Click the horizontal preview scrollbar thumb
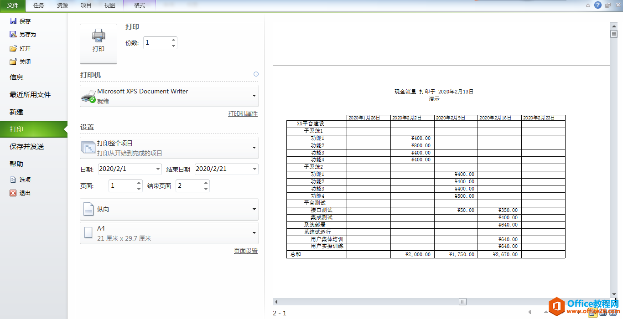 pos(462,302)
